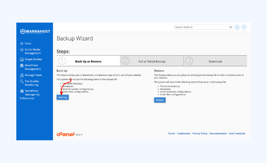Click the cPanel logo in footer
This screenshot has height=163, width=267.
click(65, 134)
